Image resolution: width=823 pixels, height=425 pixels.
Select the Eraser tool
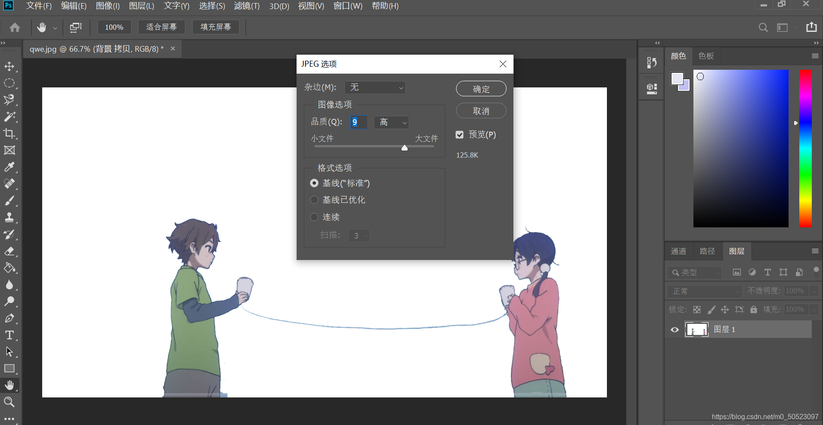pos(9,251)
